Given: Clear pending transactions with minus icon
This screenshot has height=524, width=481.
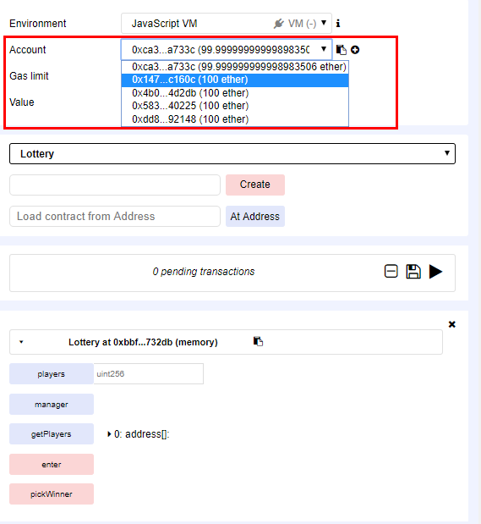Looking at the screenshot, I should click(391, 271).
